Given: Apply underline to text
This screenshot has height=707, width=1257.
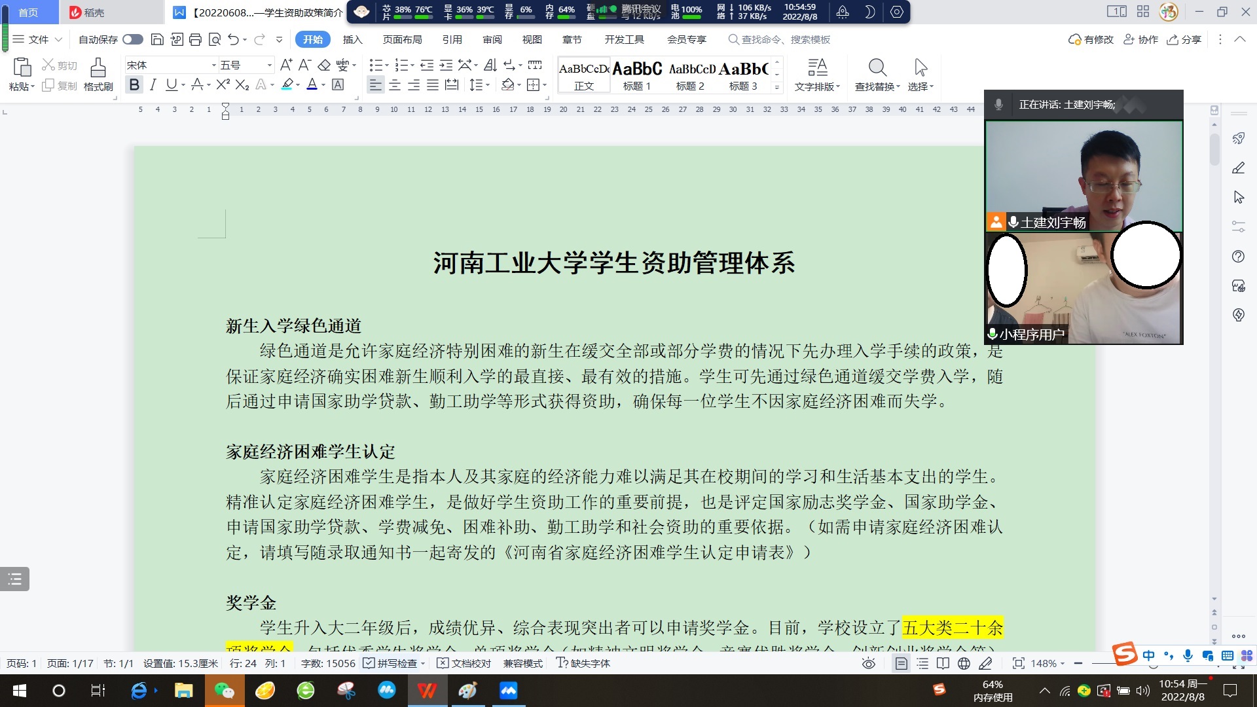Looking at the screenshot, I should 171,84.
